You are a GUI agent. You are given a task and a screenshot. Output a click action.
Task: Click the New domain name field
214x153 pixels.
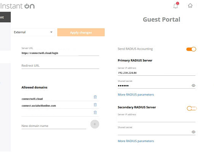[54, 126]
